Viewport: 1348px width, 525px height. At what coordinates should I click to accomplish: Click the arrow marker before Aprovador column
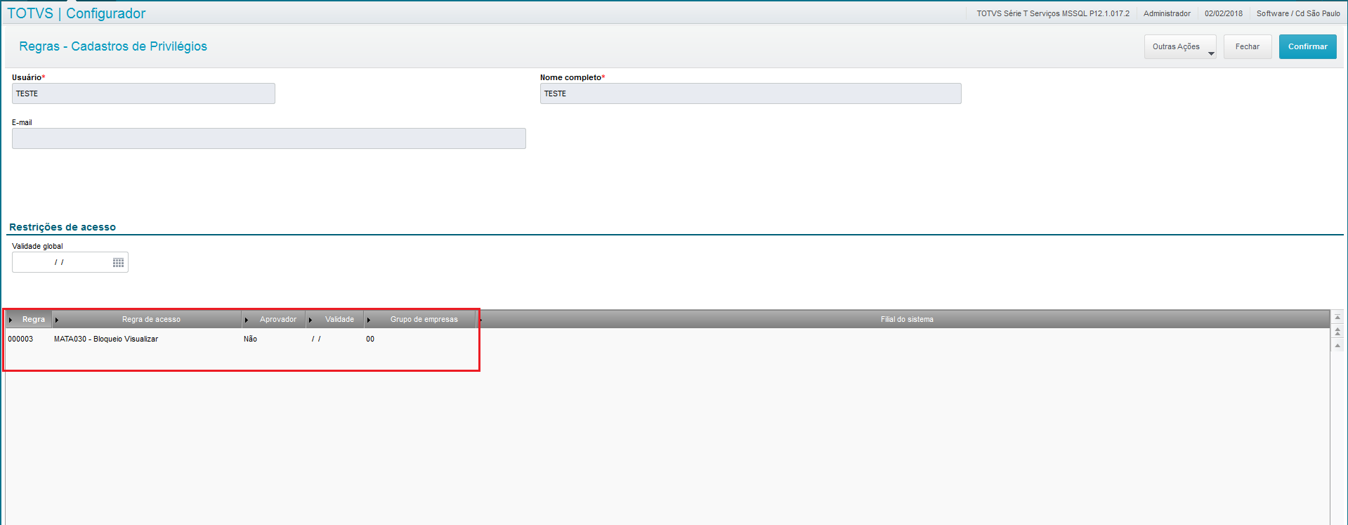[247, 320]
